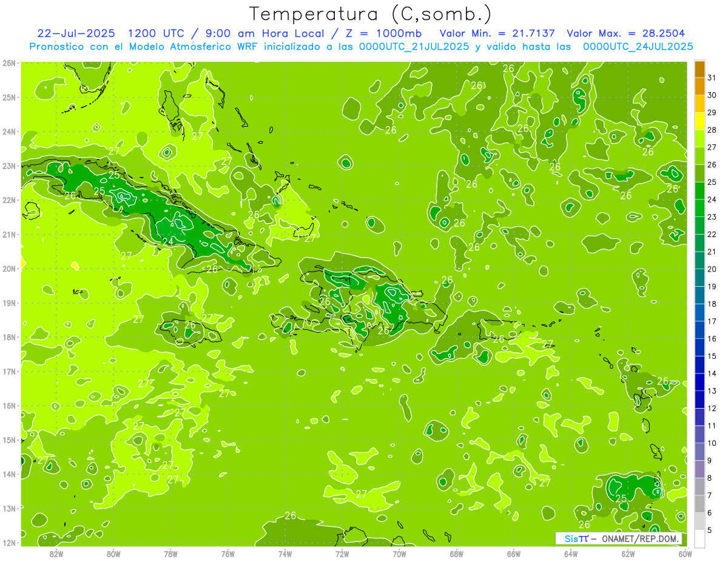Click the '21N' latitude axis label
The image size is (728, 562).
click(x=9, y=234)
